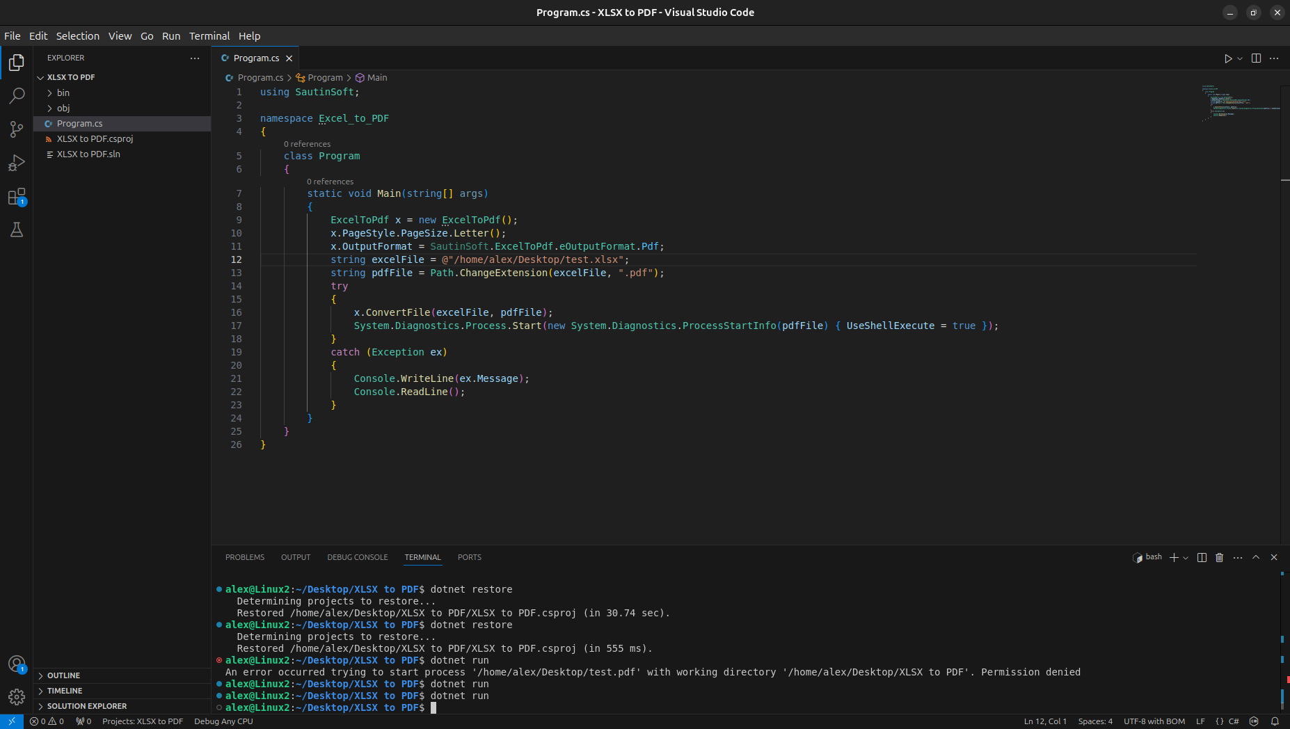Open XLSX to PDF.csproj file

95,138
